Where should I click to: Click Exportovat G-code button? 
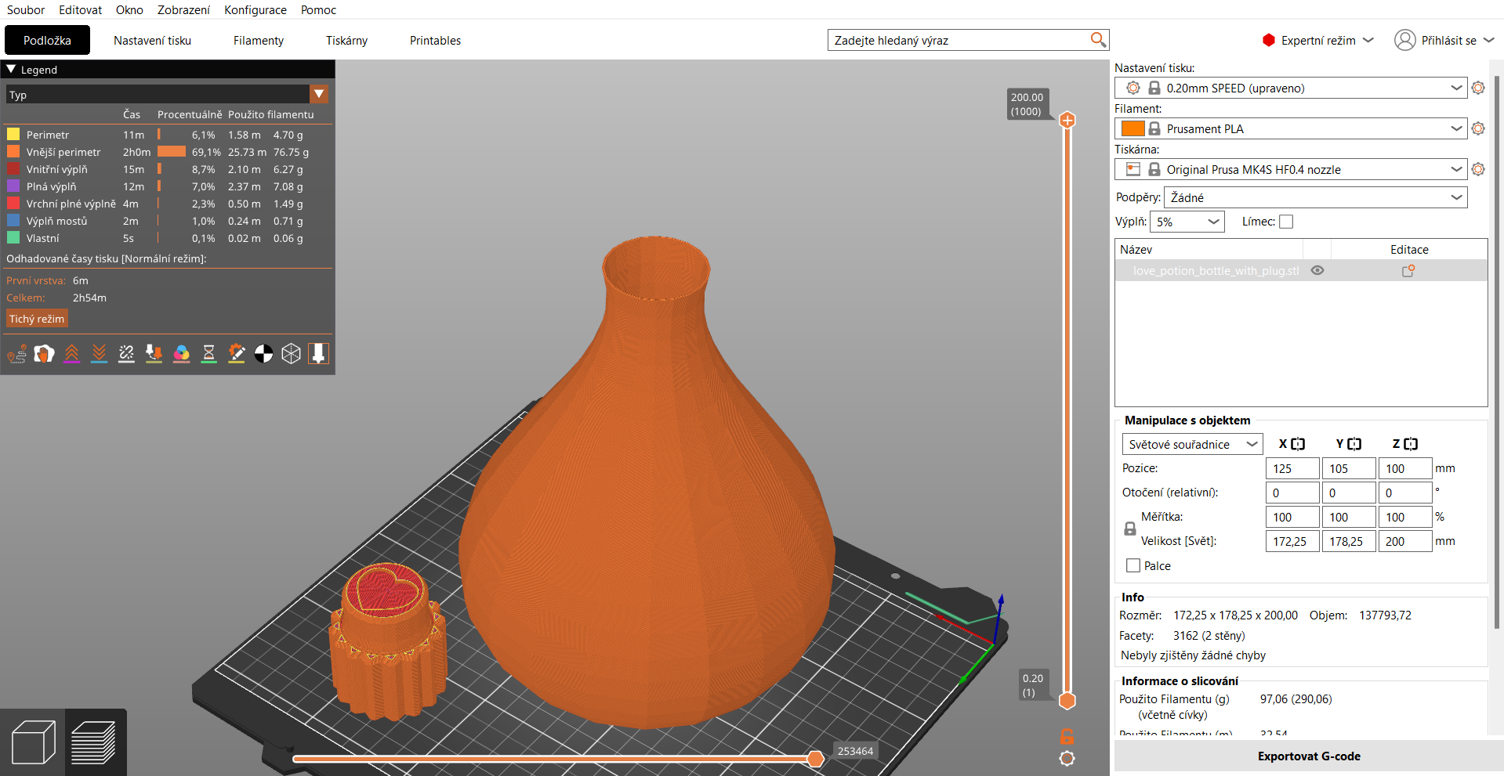(1309, 756)
